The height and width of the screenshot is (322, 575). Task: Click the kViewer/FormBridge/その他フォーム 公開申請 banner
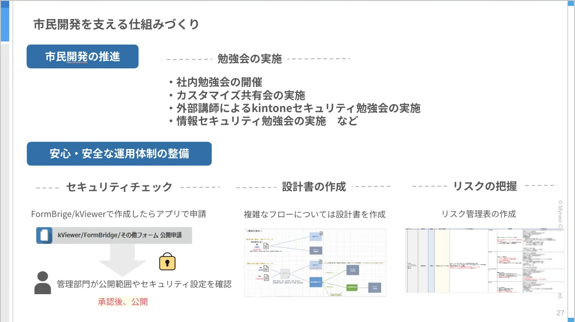point(114,235)
